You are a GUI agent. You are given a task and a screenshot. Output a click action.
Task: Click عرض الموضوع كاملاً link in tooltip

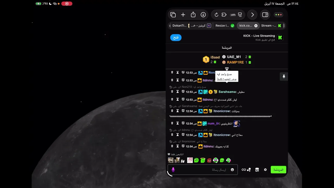tap(227, 79)
